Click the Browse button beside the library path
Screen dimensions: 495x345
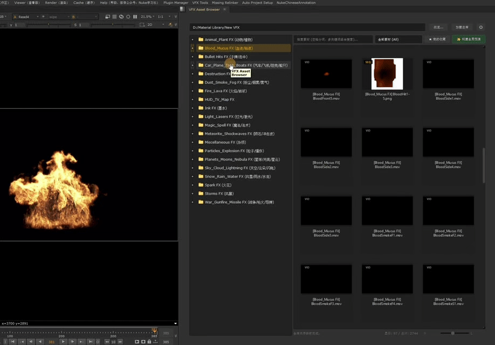438,27
